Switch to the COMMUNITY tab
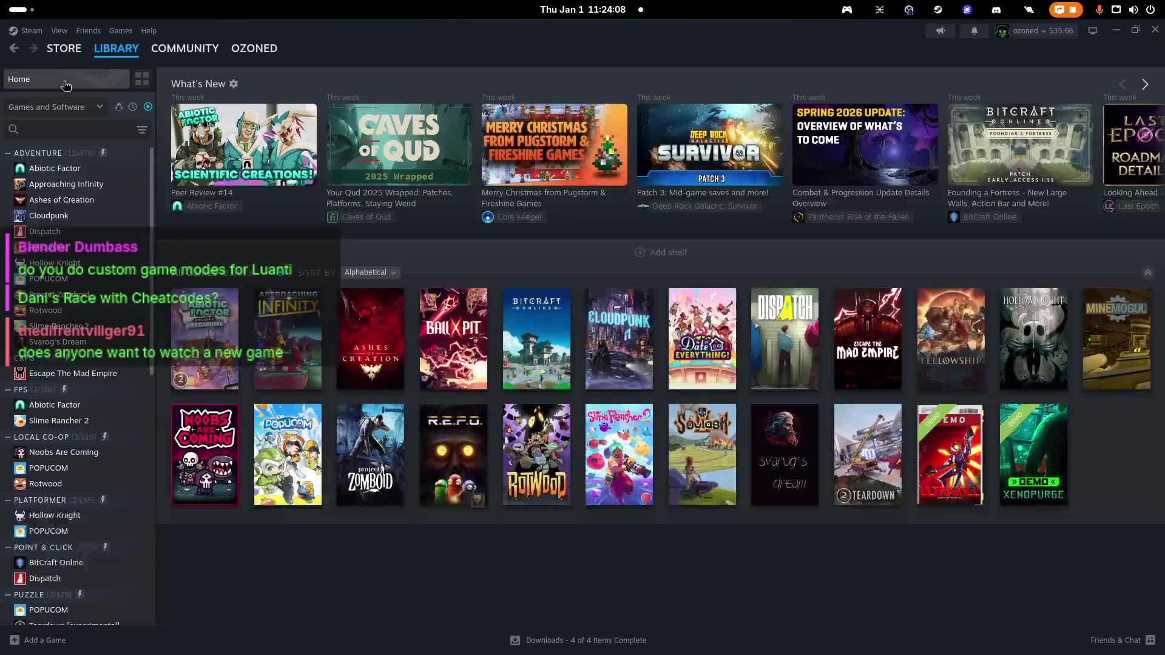Image resolution: width=1165 pixels, height=655 pixels. pyautogui.click(x=184, y=49)
